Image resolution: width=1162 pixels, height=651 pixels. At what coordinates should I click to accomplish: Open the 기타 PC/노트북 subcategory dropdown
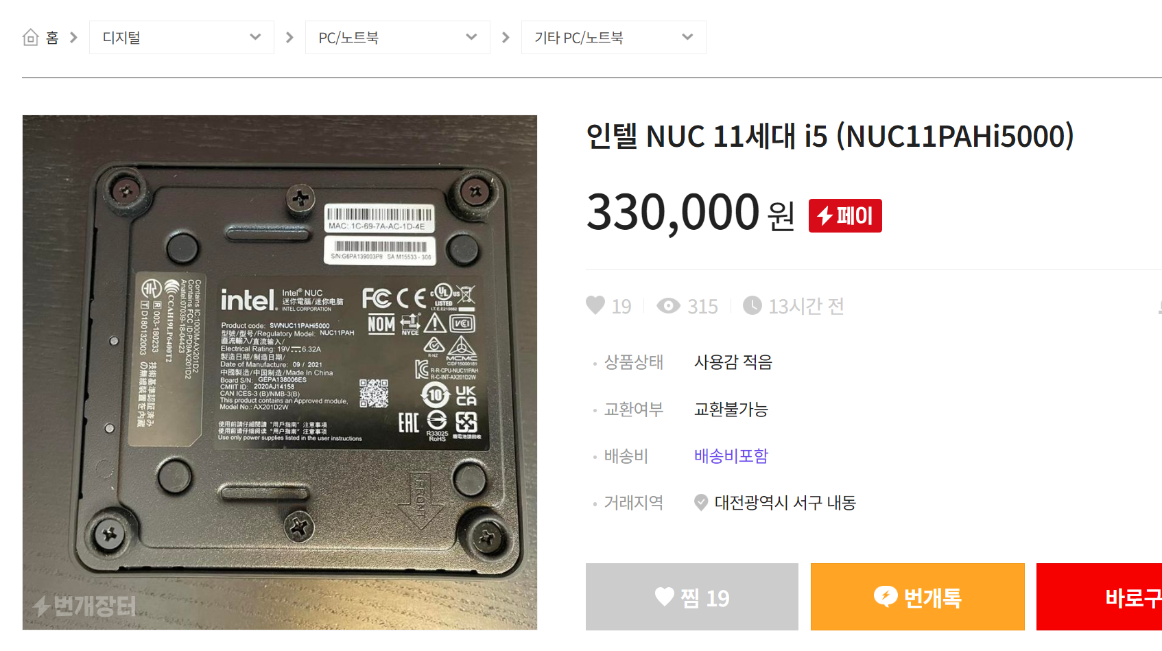pos(614,37)
